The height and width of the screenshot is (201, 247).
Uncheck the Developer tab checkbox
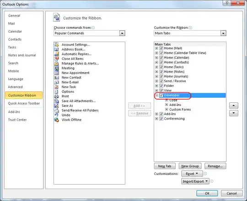(161, 95)
